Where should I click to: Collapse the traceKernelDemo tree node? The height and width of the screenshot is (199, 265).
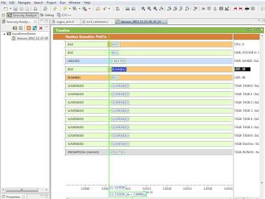coord(4,34)
